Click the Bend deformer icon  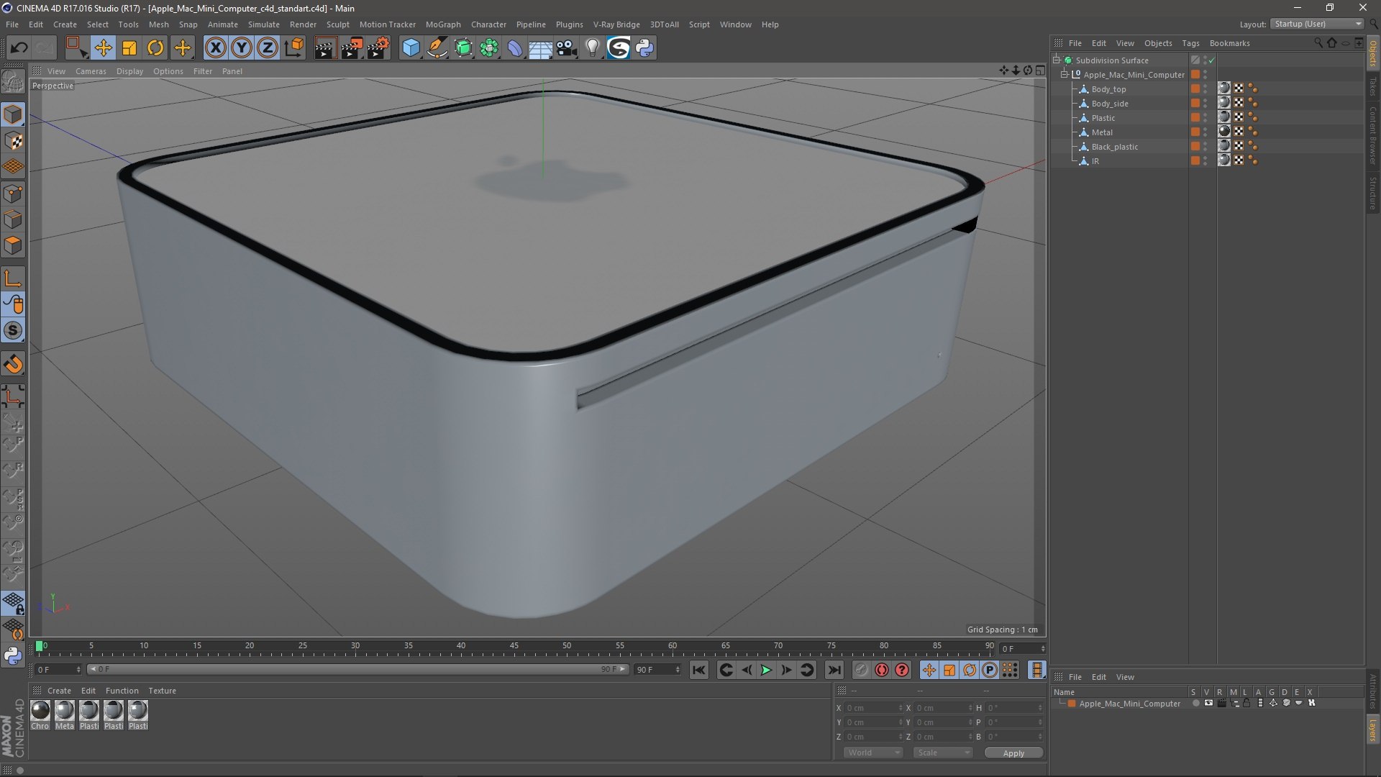pyautogui.click(x=515, y=48)
